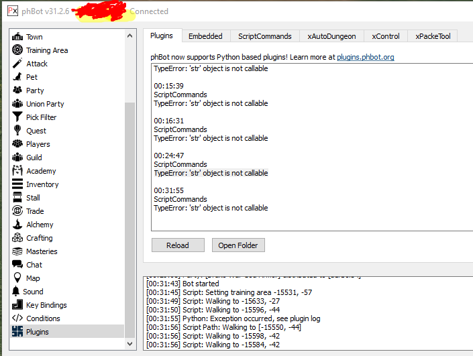Switch to the ScriptCommands tab
Image resolution: width=473 pixels, height=356 pixels.
(x=264, y=36)
